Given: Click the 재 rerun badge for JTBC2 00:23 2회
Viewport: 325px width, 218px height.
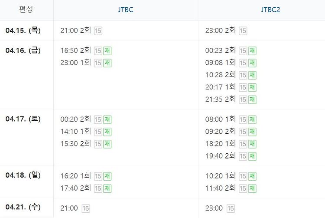Looking at the screenshot, I should (x=252, y=51).
